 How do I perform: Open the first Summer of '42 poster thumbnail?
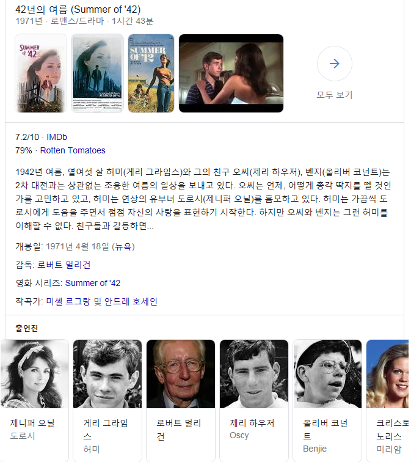(x=41, y=73)
